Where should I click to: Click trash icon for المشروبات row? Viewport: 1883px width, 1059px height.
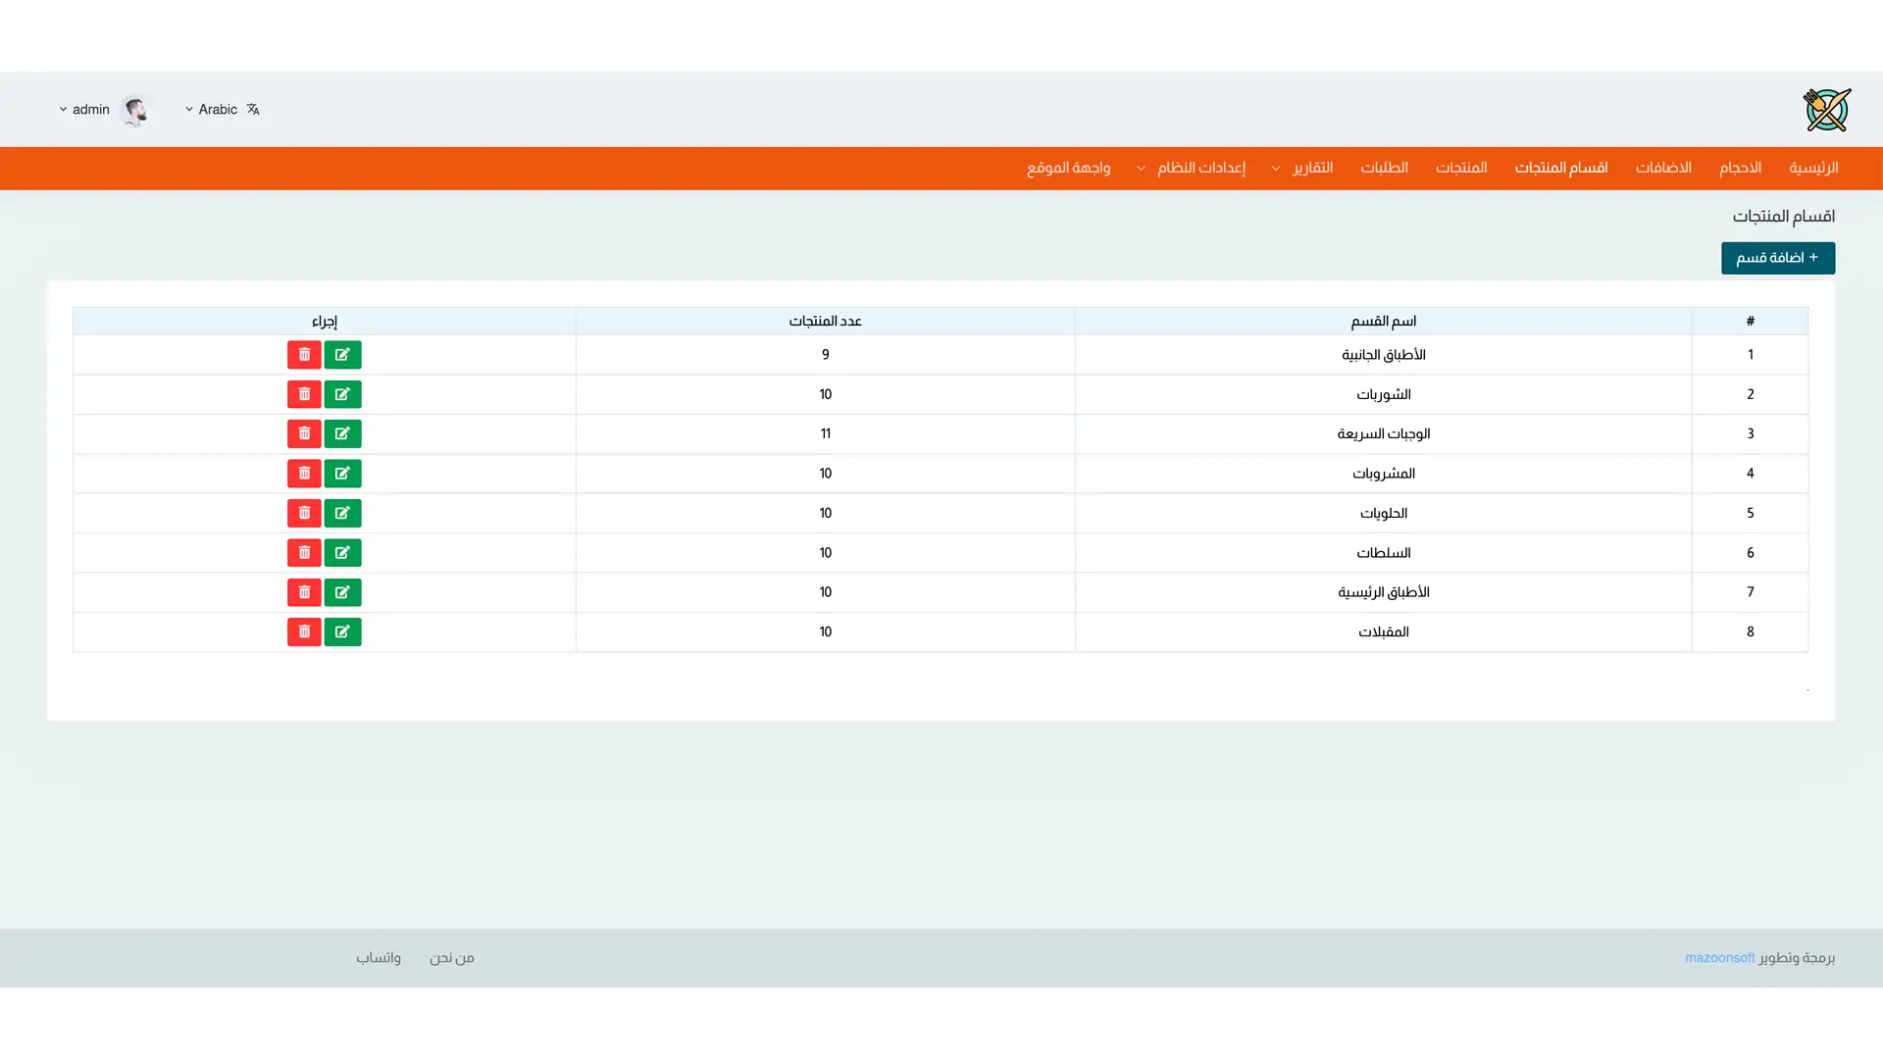click(304, 474)
